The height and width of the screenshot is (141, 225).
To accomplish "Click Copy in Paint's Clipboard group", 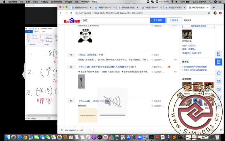I will tap(35, 38).
